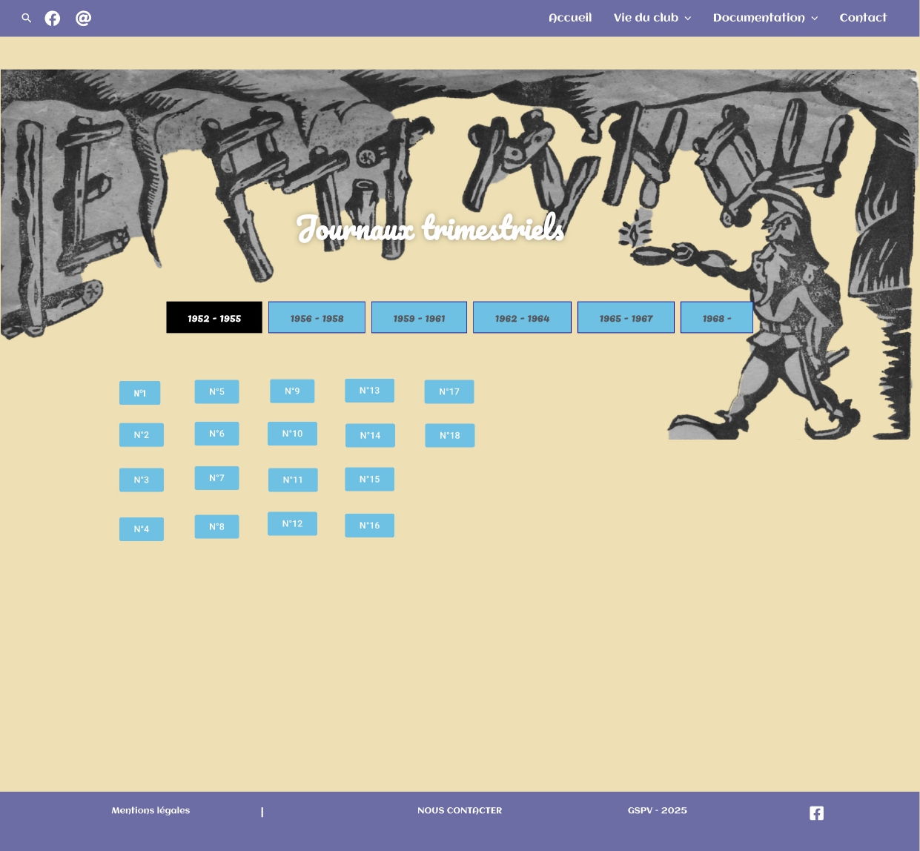This screenshot has width=920, height=851.
Task: Expand the Vie du club chevron
Action: tap(688, 19)
